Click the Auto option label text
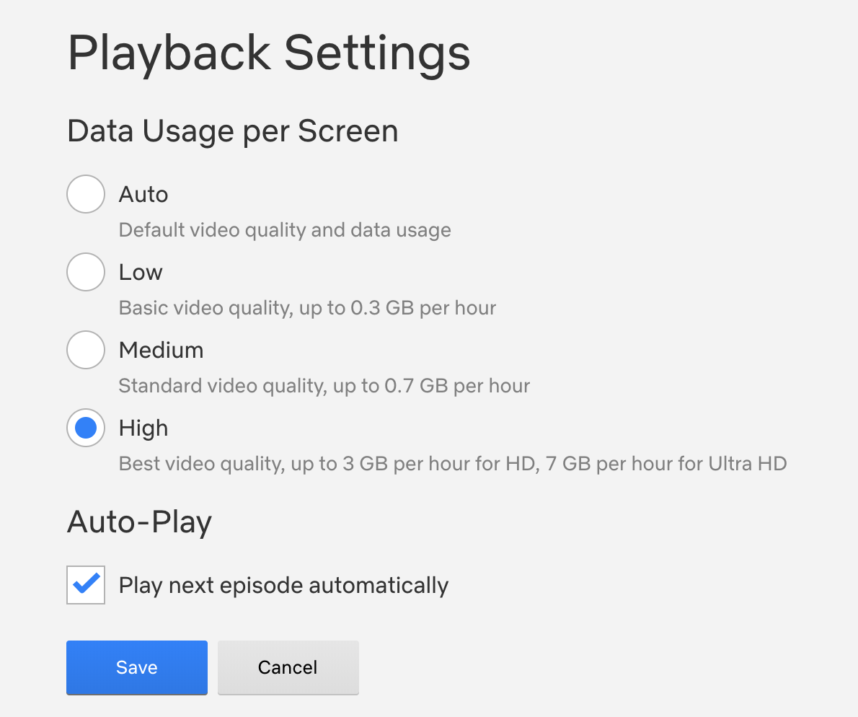858x717 pixels. pos(143,193)
